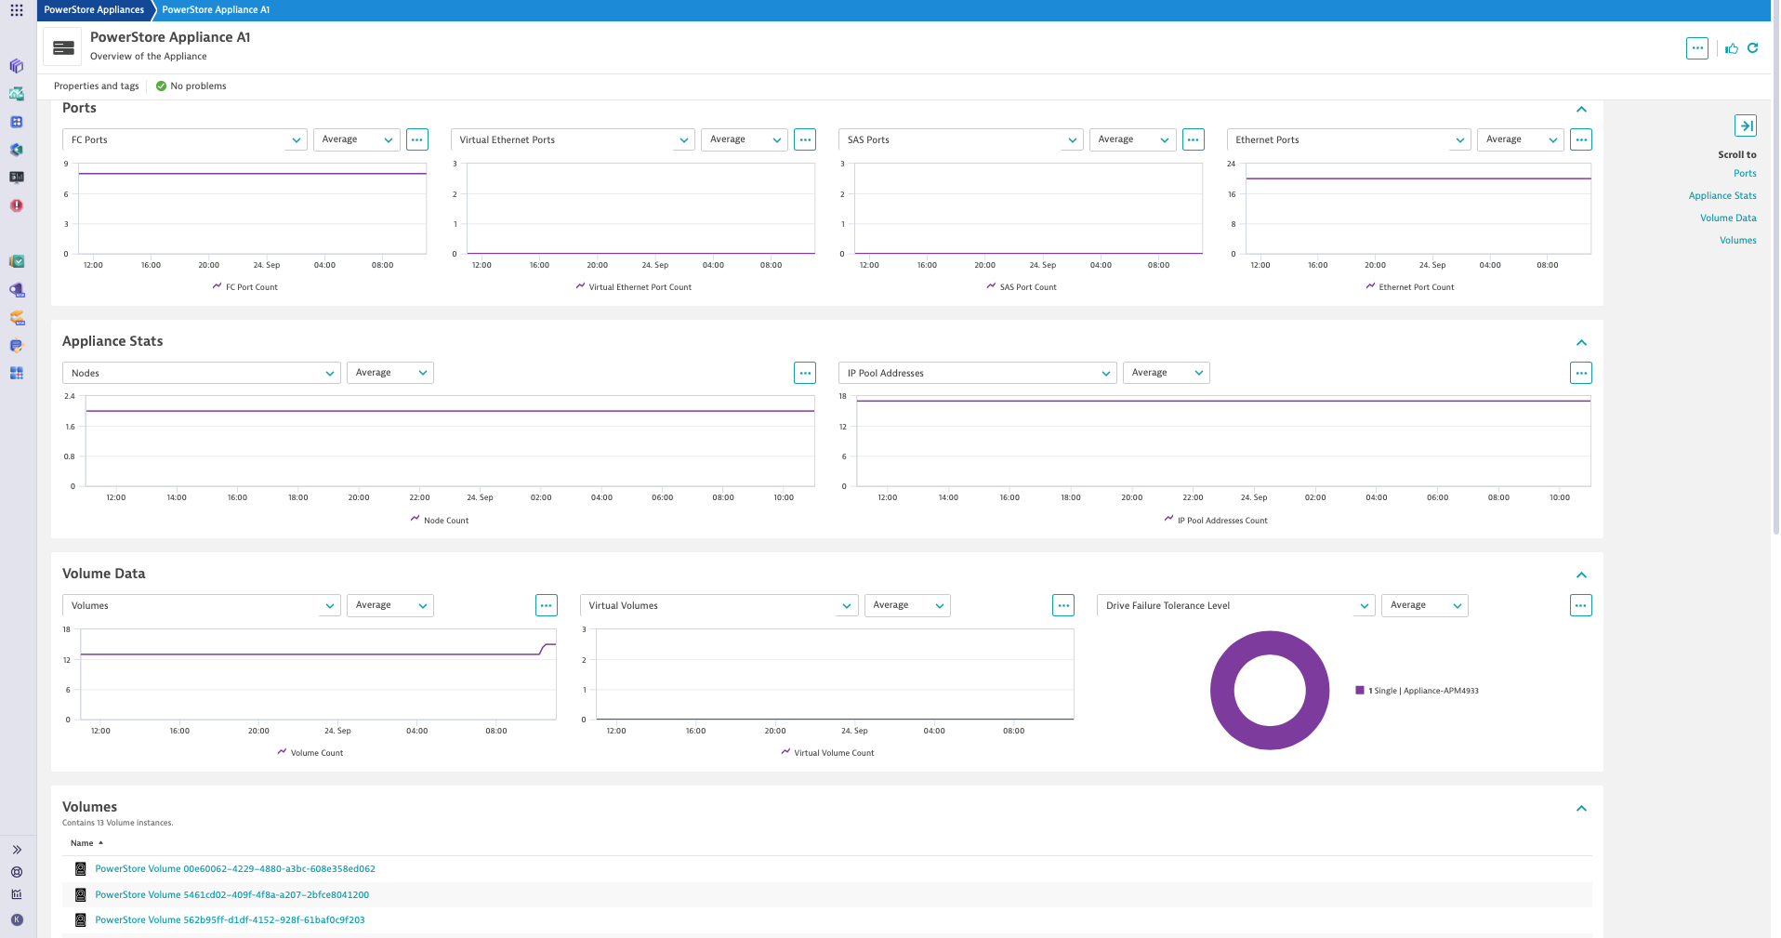Select PowerStore Appliance A1 breadcrumb
This screenshot has width=1781, height=938.
coord(216,10)
